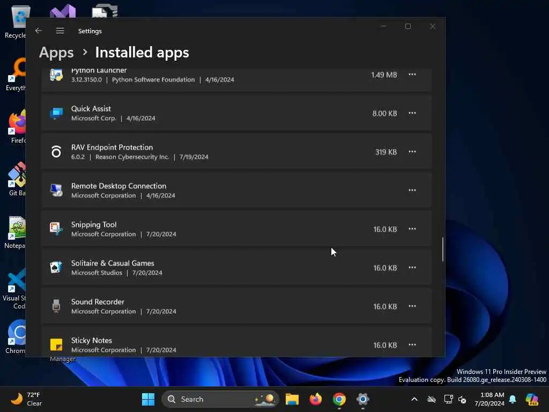
Task: Open the Firefox desktop shortcut
Action: (17, 126)
